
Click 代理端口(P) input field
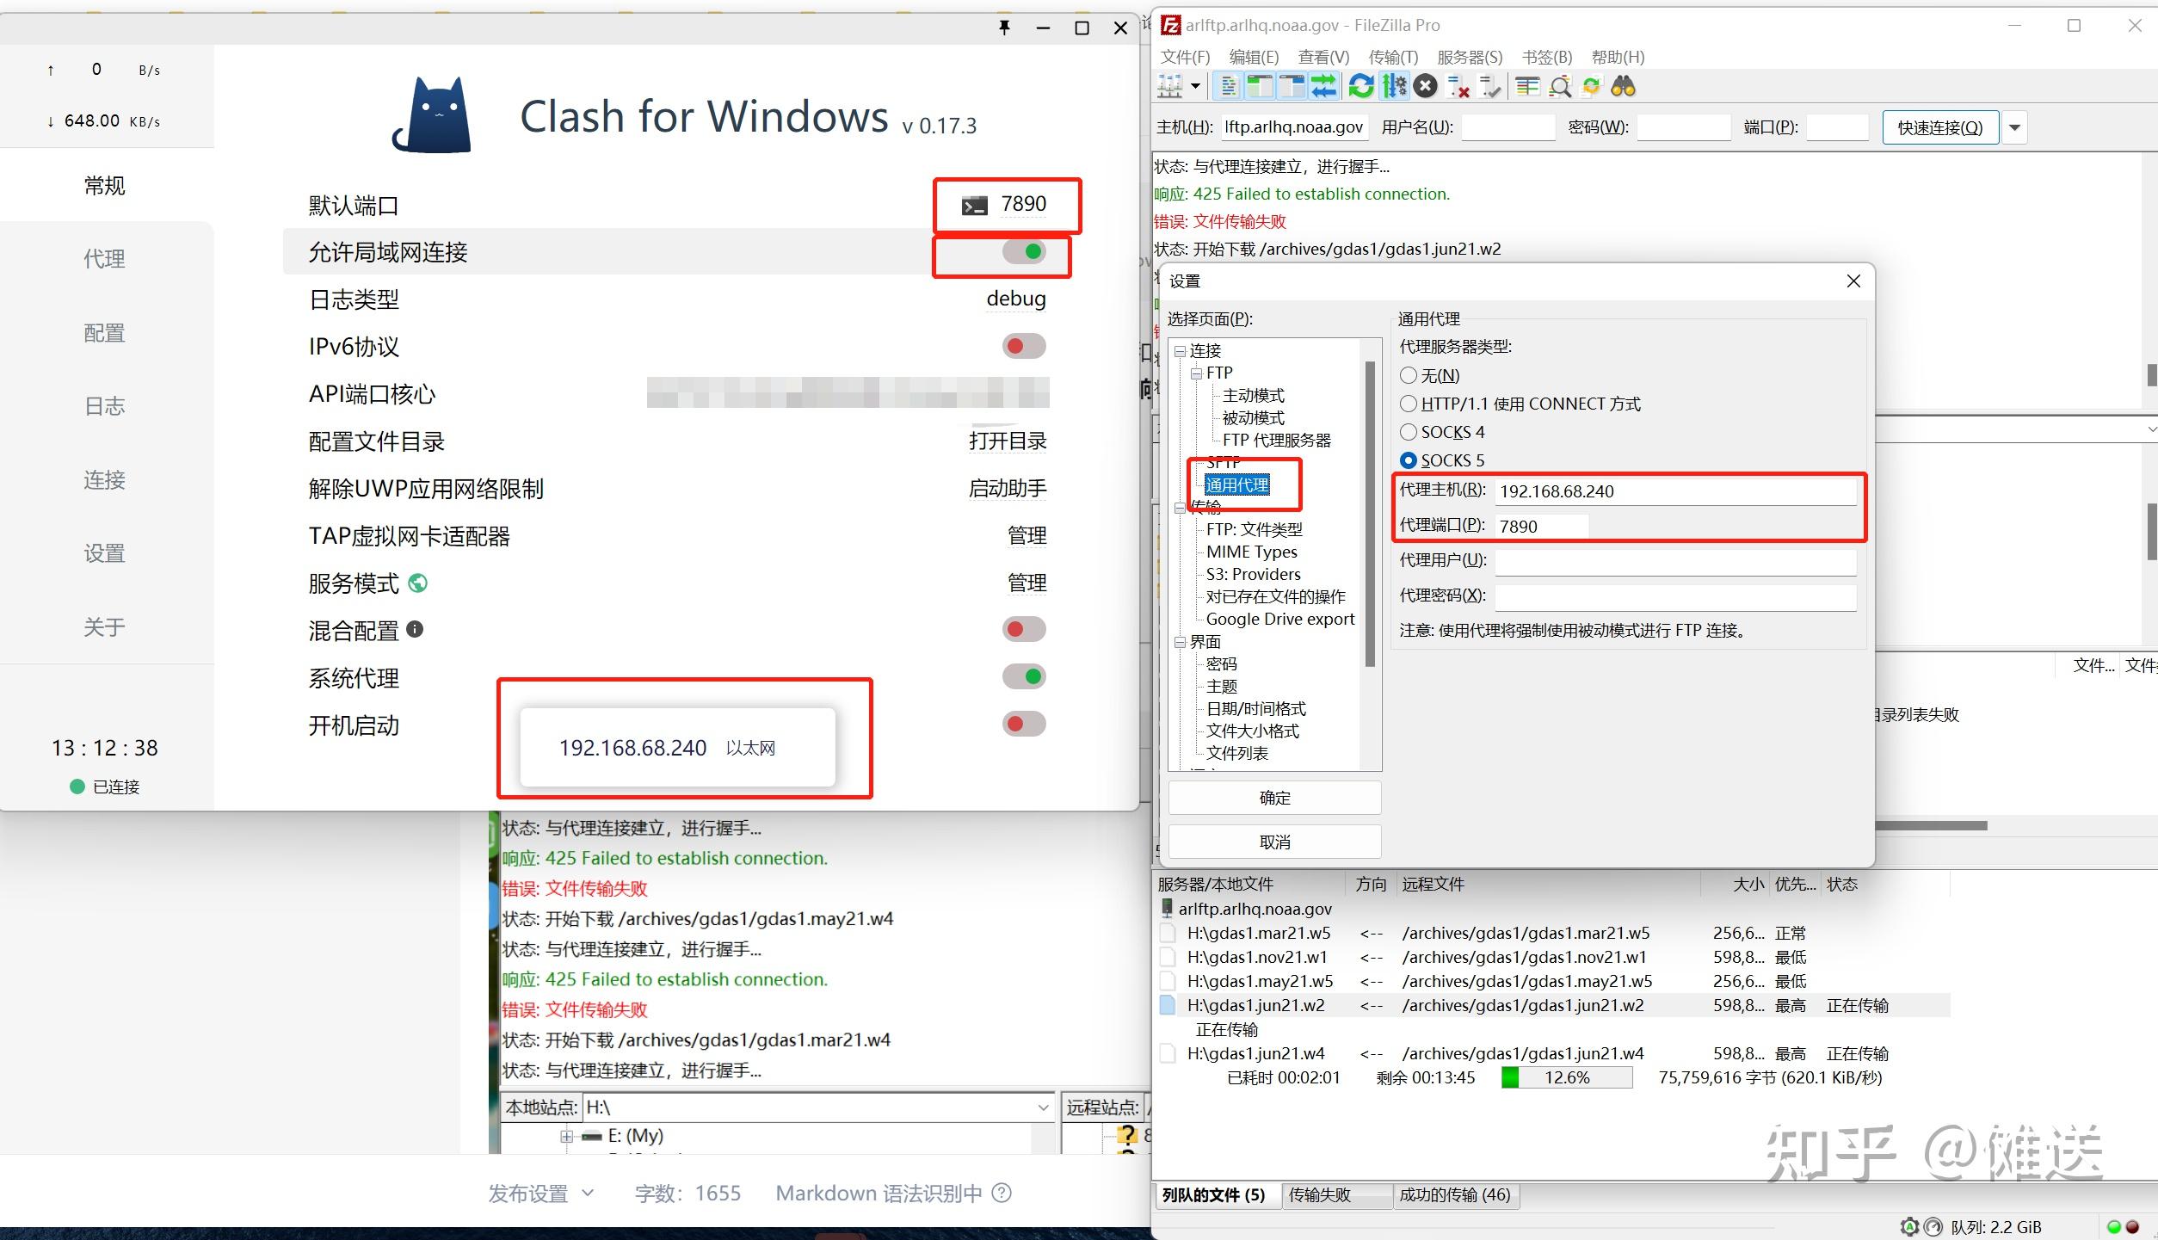point(1541,526)
